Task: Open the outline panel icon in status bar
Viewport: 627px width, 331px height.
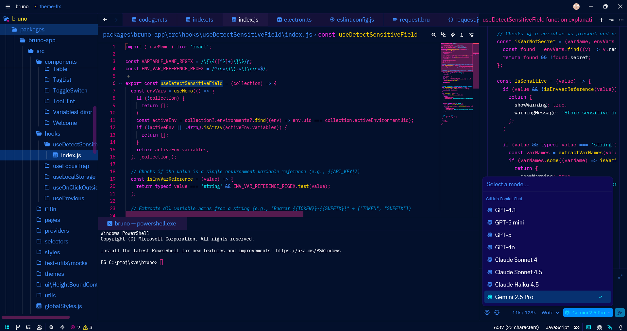Action: [x=28, y=327]
